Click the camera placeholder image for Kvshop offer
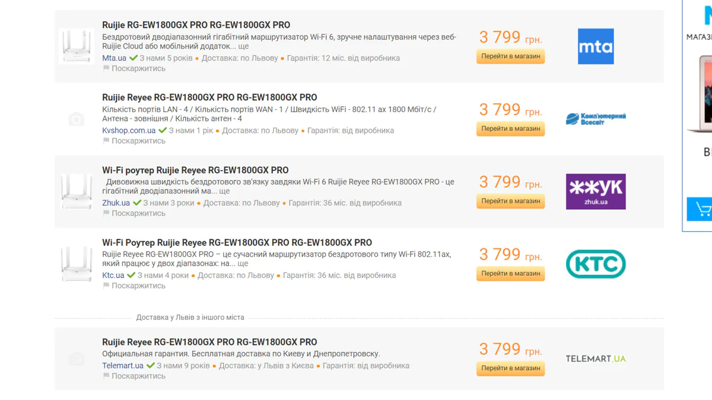This screenshot has height=400, width=712. [x=77, y=120]
